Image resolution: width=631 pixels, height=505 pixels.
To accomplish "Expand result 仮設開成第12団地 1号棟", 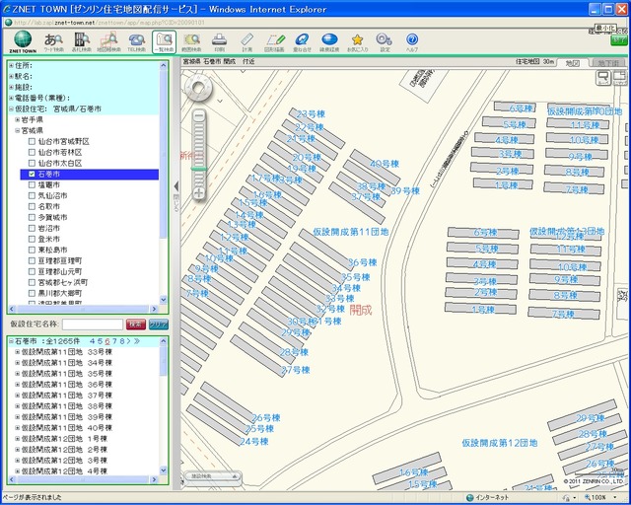I will point(18,438).
